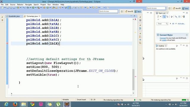Open dropdown next to New Class icon

tap(50, 8)
